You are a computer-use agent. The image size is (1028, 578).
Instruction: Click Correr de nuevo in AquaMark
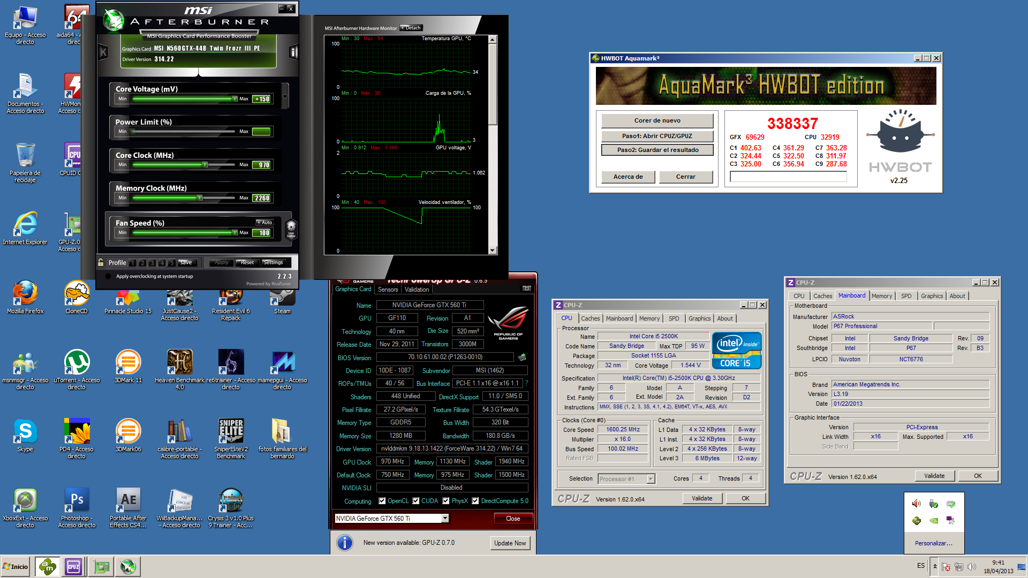coord(657,120)
